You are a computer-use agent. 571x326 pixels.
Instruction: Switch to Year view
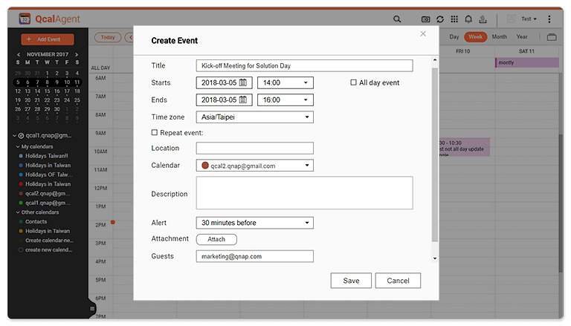click(x=521, y=36)
